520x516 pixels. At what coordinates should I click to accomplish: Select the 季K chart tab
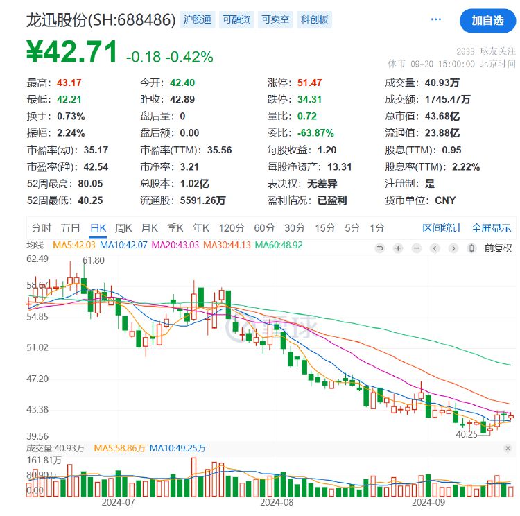tap(175, 228)
